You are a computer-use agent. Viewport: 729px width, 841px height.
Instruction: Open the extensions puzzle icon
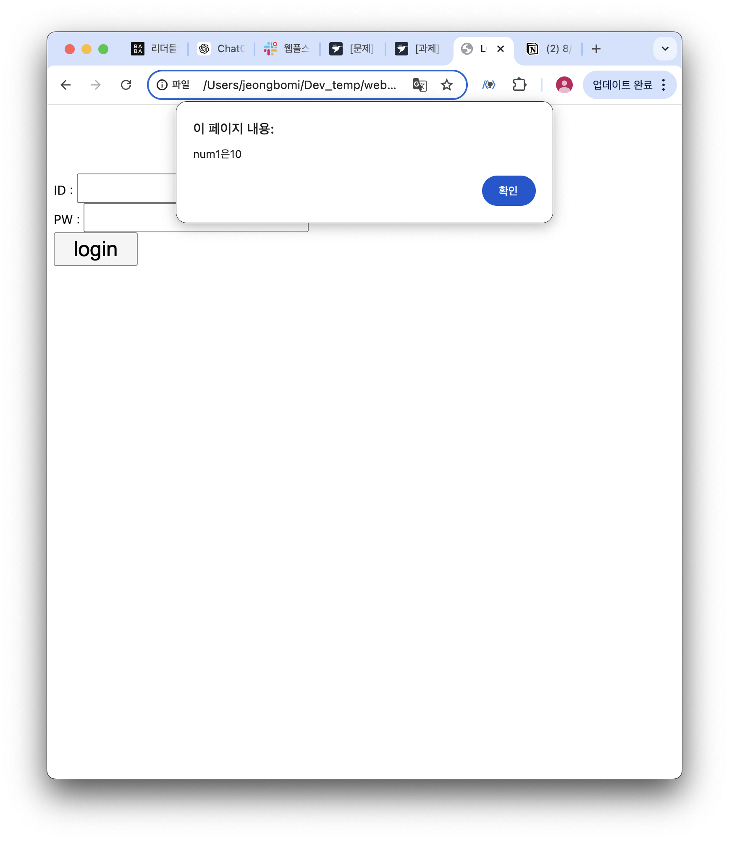(519, 85)
